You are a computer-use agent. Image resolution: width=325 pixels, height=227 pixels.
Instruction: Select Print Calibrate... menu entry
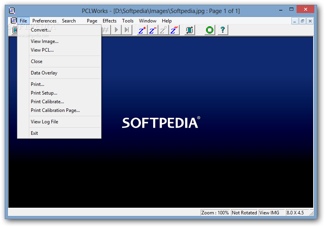tap(59, 102)
